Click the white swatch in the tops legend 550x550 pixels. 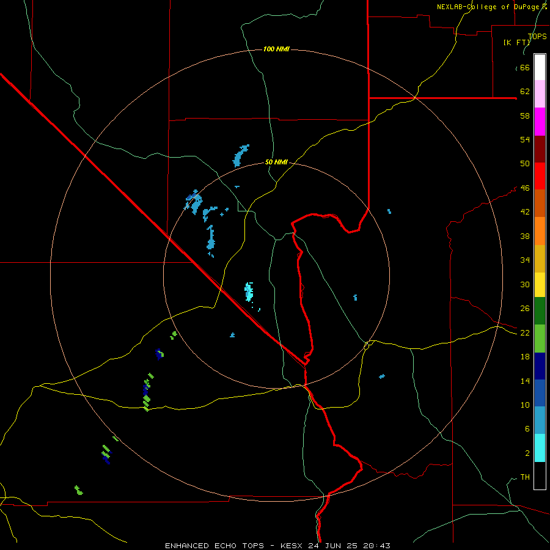(540, 67)
